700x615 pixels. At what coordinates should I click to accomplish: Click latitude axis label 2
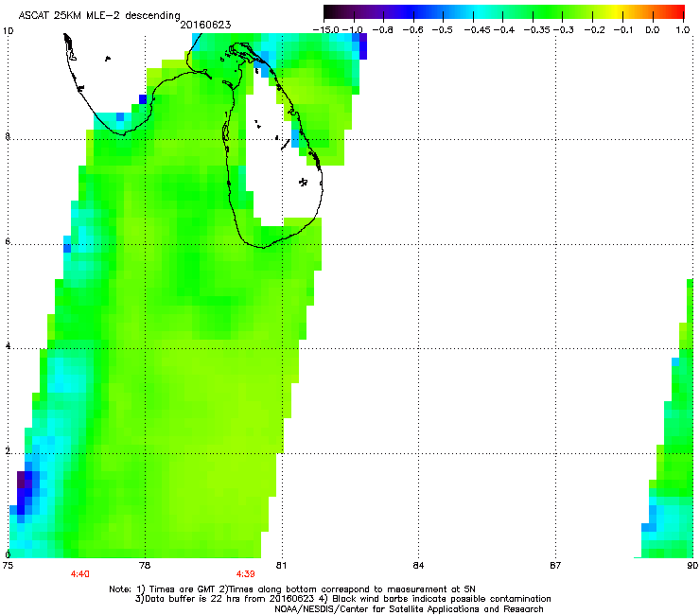click(x=8, y=451)
